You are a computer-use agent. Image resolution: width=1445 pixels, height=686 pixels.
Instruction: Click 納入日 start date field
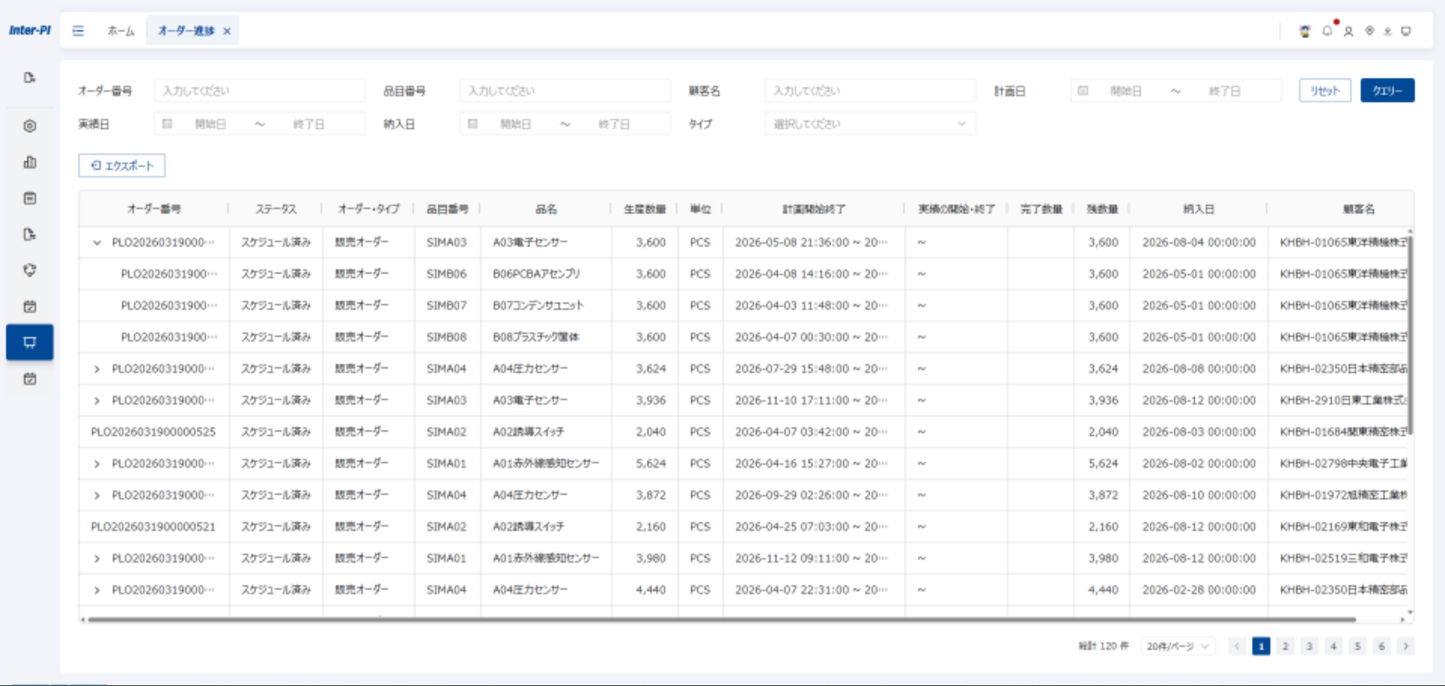[516, 123]
